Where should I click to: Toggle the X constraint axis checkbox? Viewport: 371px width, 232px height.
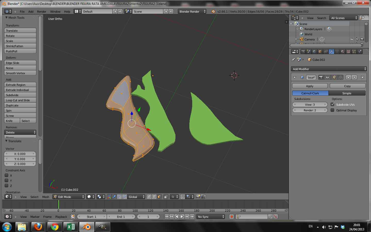[x=7, y=175]
